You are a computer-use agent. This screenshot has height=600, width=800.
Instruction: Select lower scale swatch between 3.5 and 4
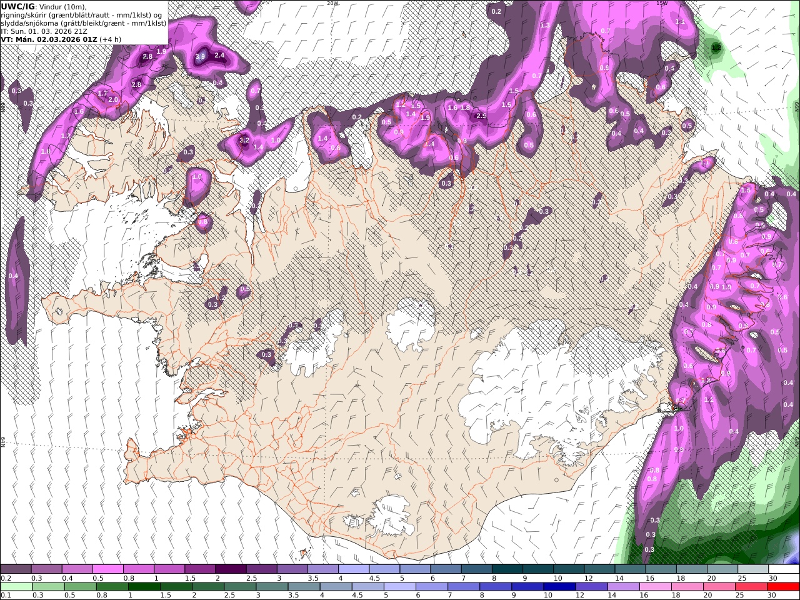(304, 587)
